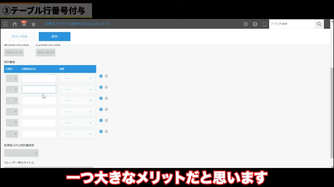Add a row after row 1
334x187 pixels.
(101, 76)
